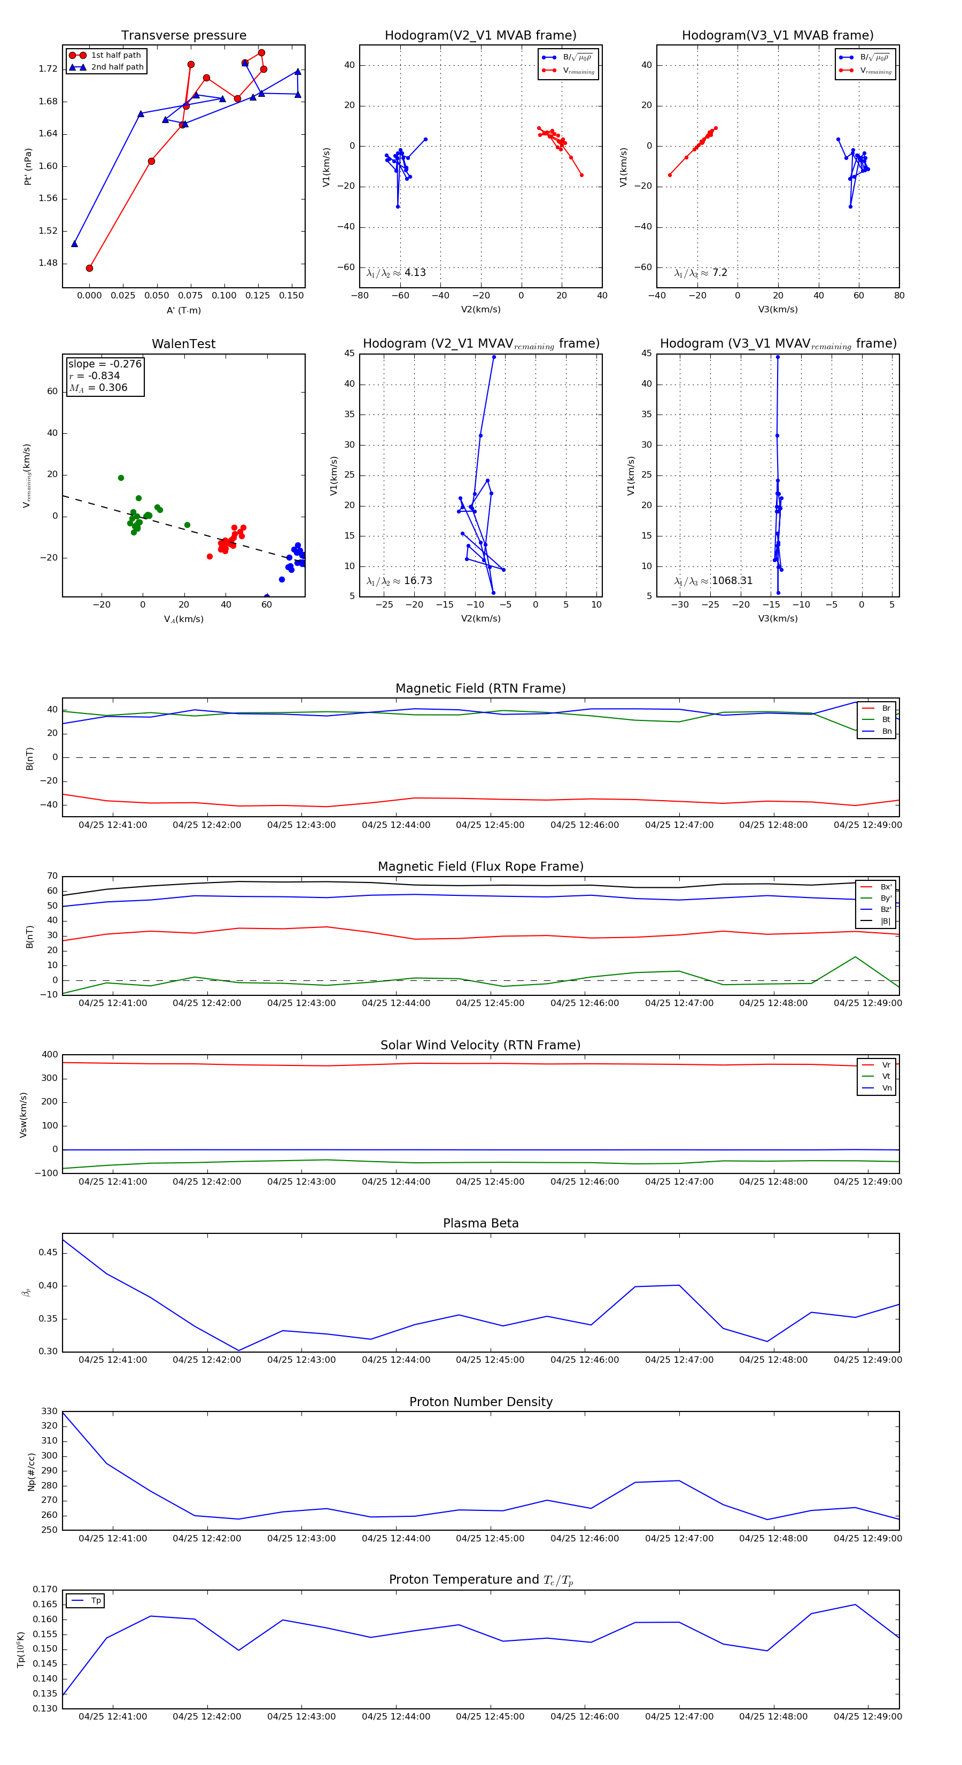This screenshot has width=962, height=1765.
Task: Select the "r = -0.834" annotation
Action: (95, 376)
